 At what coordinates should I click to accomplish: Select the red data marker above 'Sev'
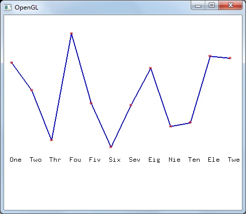(x=131, y=105)
